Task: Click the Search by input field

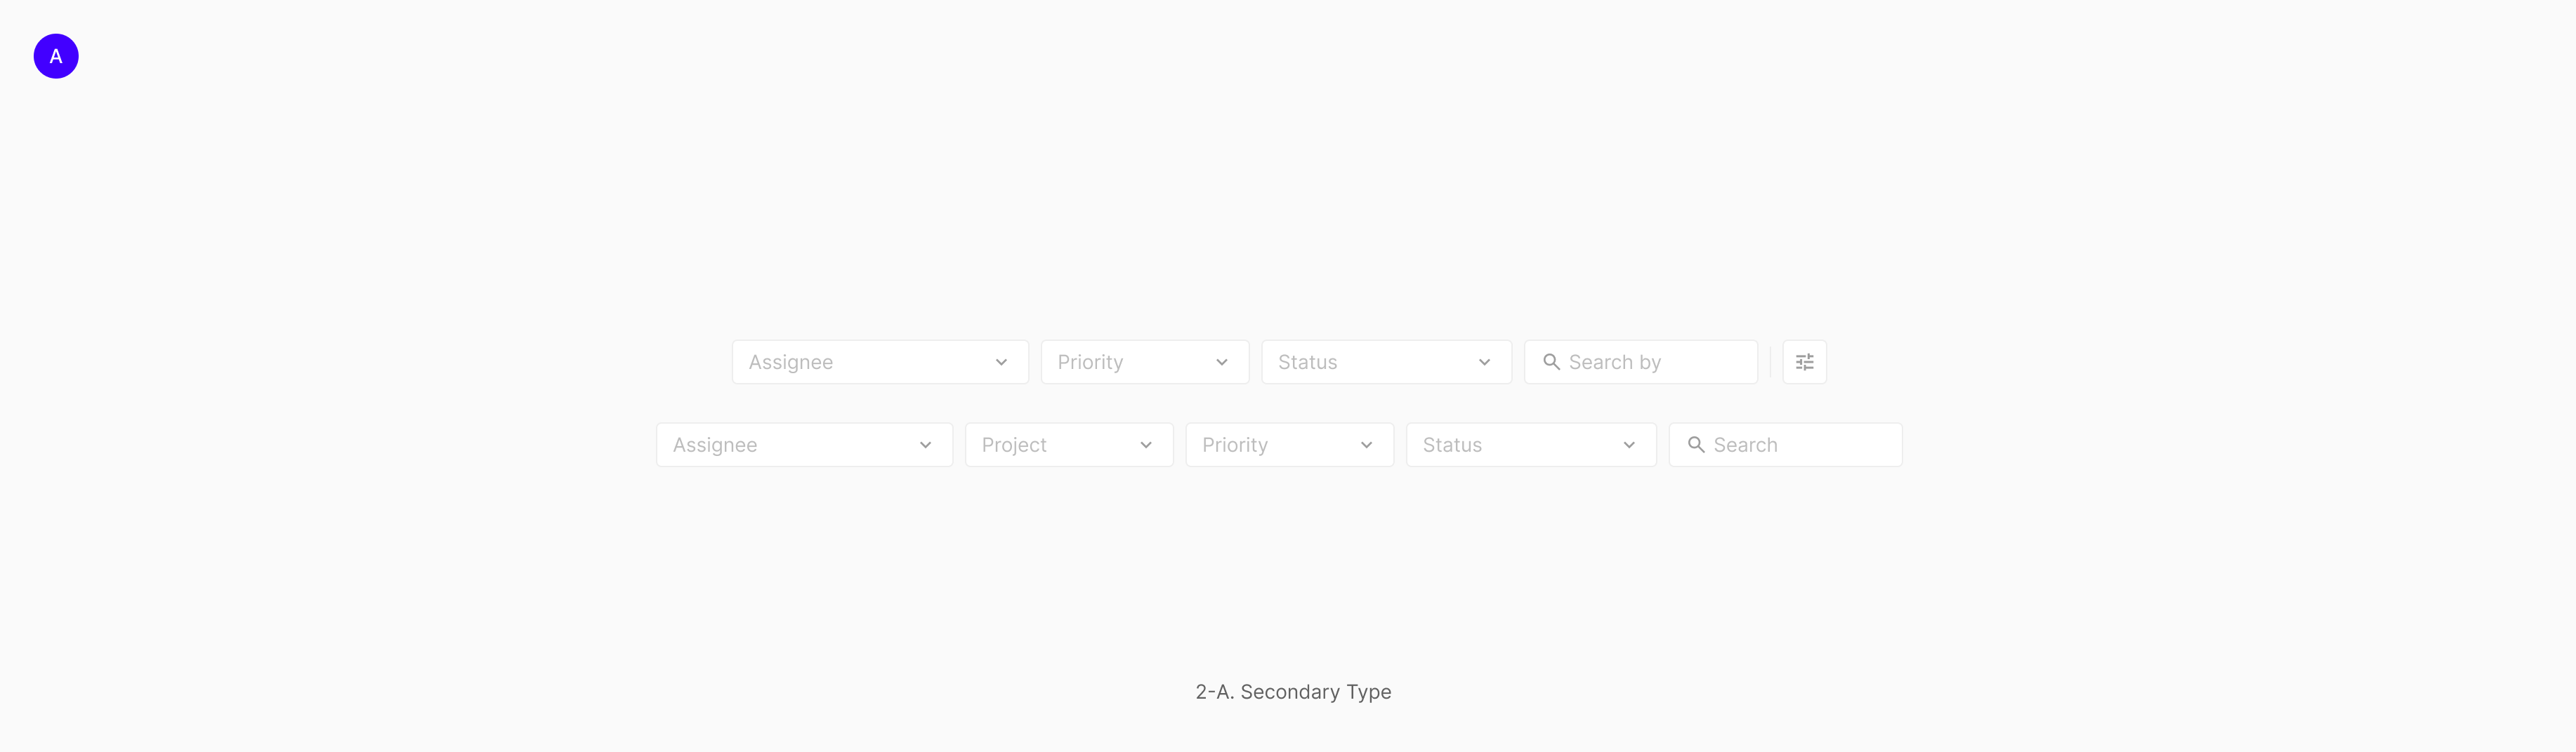Action: point(1640,361)
